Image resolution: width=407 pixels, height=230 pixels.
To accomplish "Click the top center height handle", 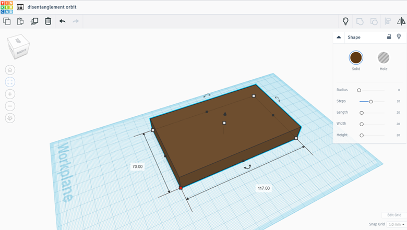I will coord(224,123).
